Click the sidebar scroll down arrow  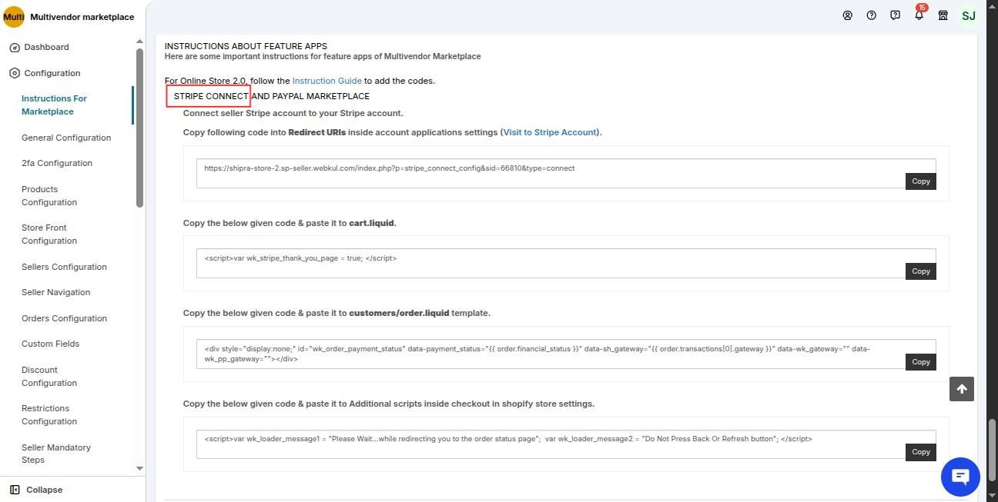click(x=139, y=467)
